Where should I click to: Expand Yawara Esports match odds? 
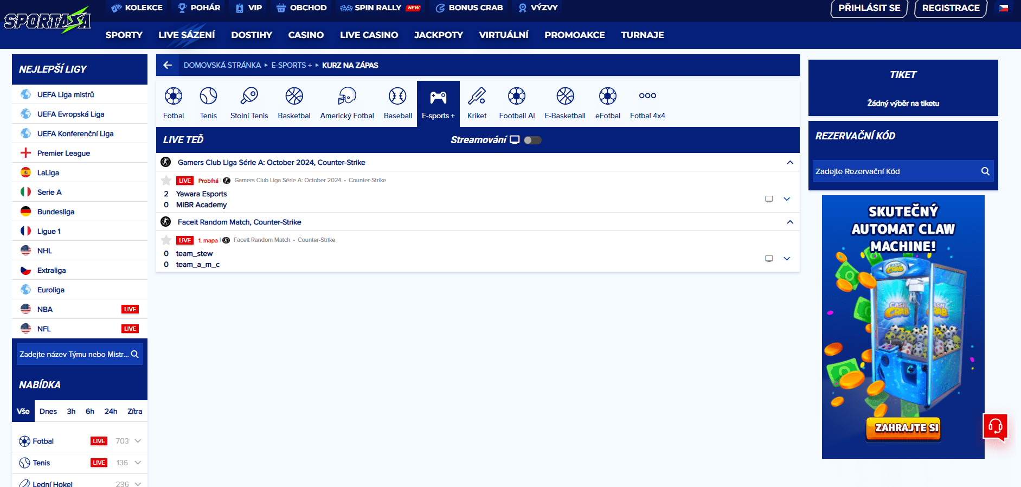point(787,199)
